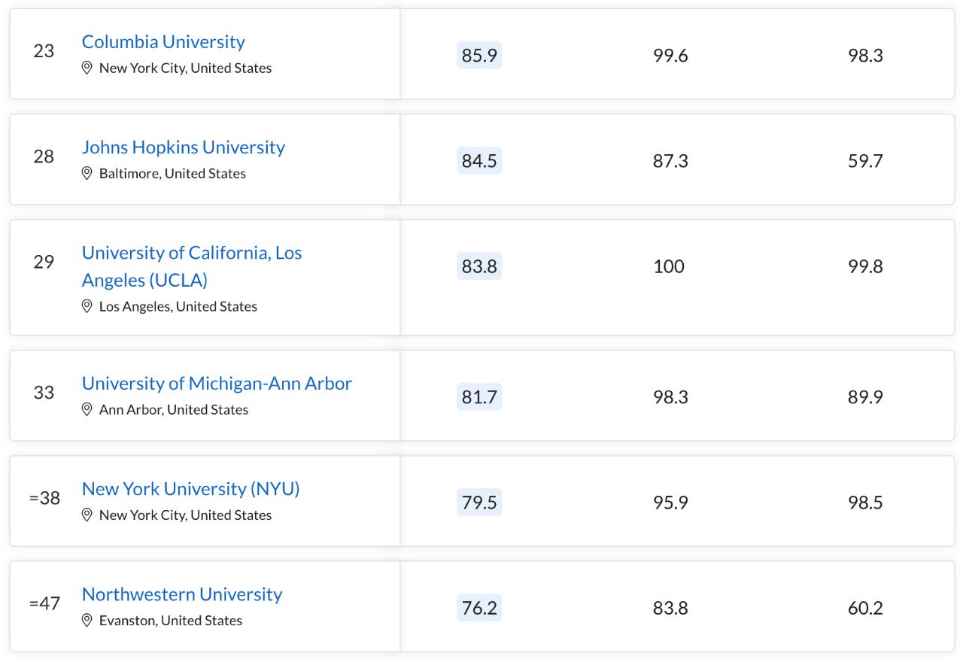The image size is (963, 659).
Task: Click location pin icon beside Evanston
Action: (87, 621)
